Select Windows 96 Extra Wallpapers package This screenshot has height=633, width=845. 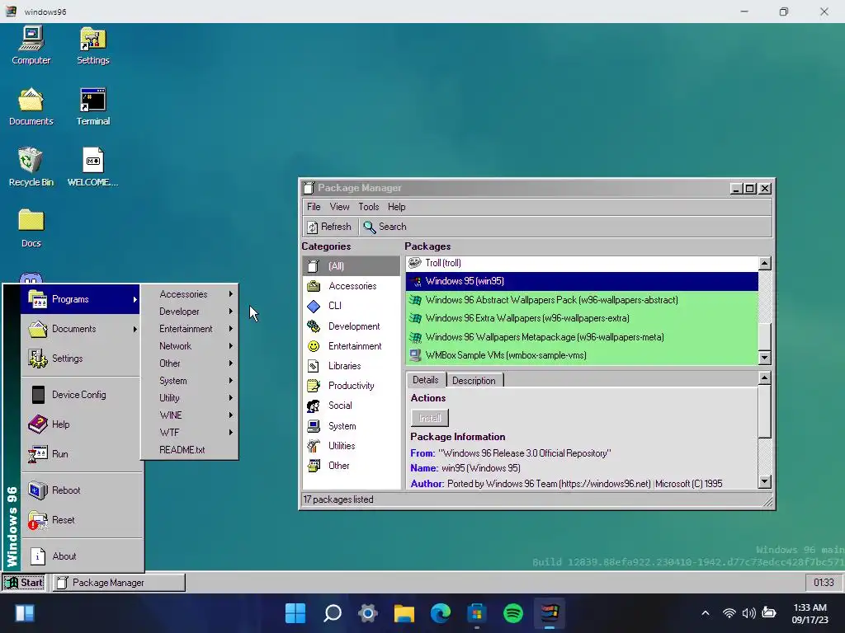point(582,318)
